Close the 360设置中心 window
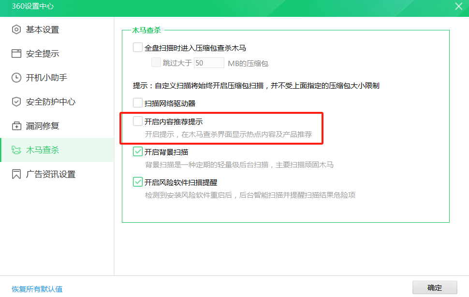Viewport: 469px width, 297px height. click(458, 6)
